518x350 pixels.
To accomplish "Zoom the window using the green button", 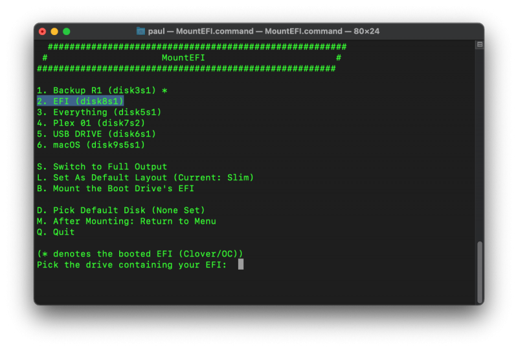I will [x=66, y=31].
